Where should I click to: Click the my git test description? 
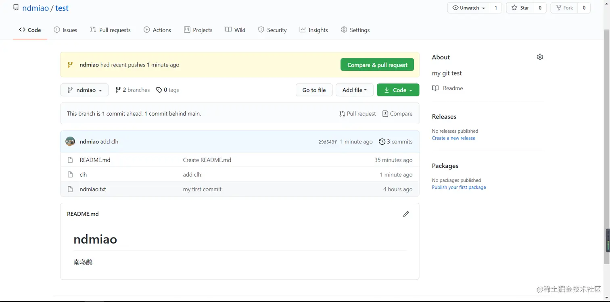[447, 73]
